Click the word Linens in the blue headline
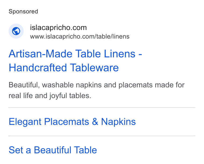 click(120, 54)
